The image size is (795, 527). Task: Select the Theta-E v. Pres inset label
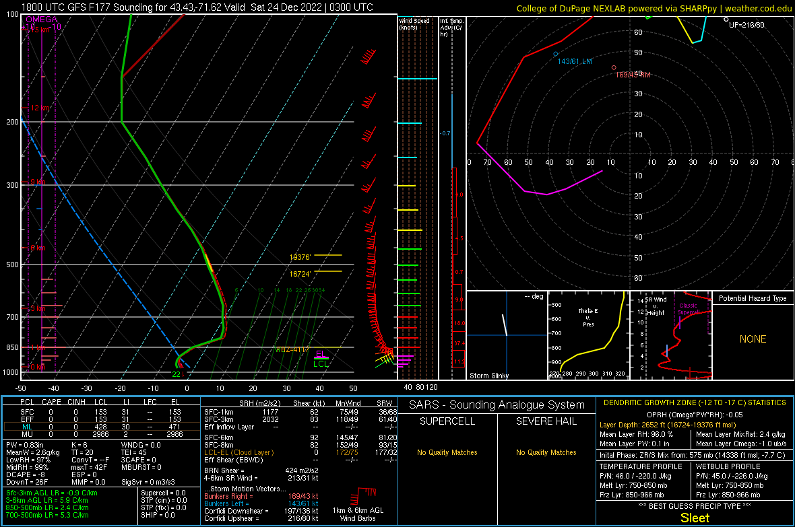click(x=587, y=317)
